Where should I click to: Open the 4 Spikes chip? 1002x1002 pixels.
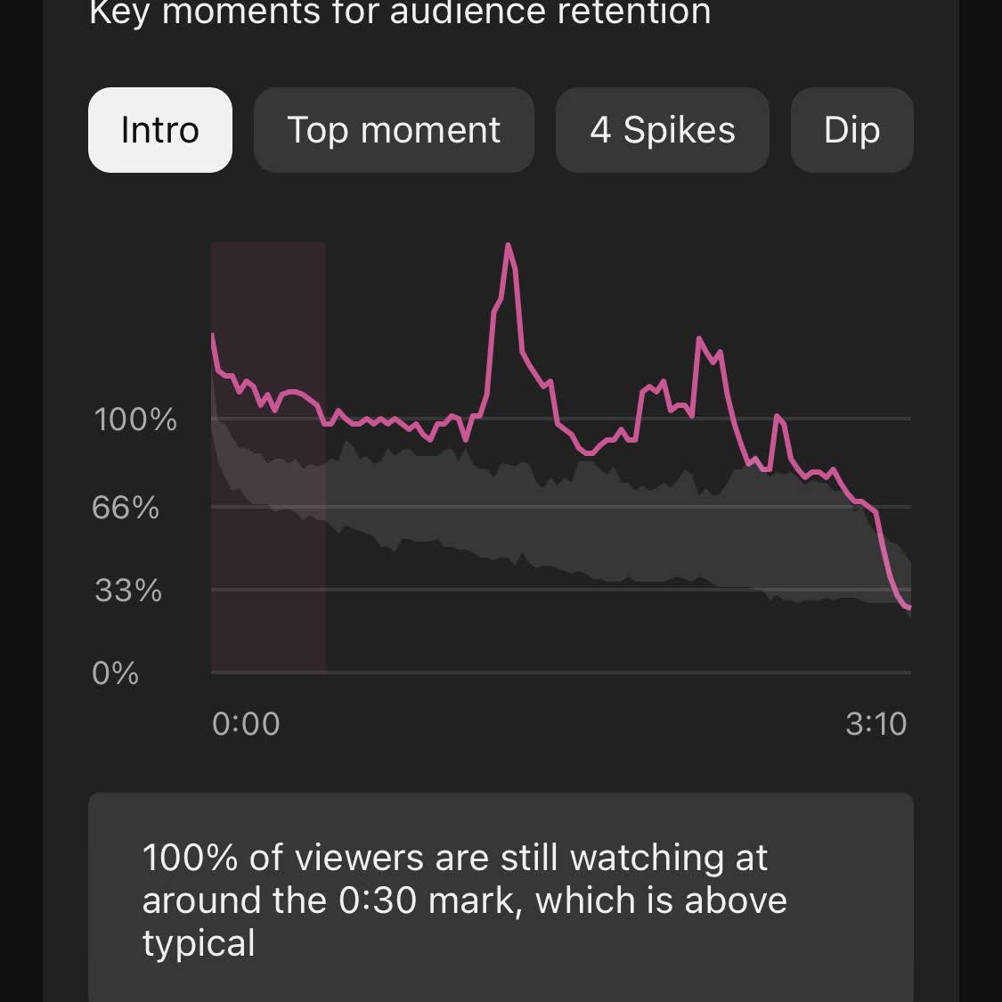coord(663,130)
